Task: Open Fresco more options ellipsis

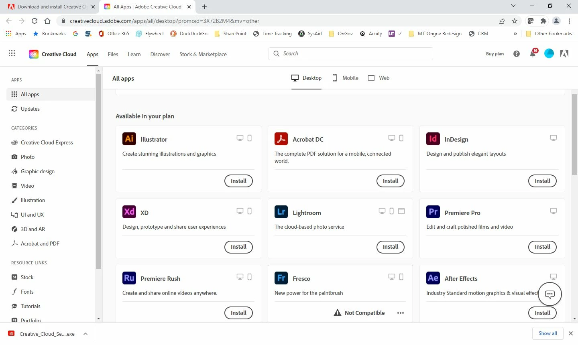Action: [x=401, y=313]
